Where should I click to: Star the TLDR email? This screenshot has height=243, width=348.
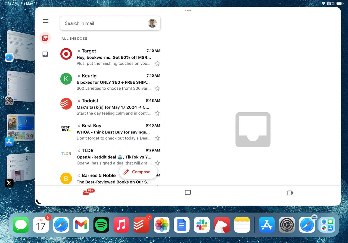pyautogui.click(x=157, y=163)
